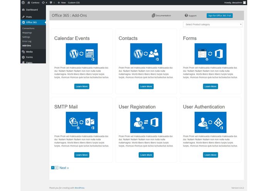Image resolution: width=268 pixels, height=191 pixels.
Task: Click the Forms sidebar icon
Action: pos(24,57)
